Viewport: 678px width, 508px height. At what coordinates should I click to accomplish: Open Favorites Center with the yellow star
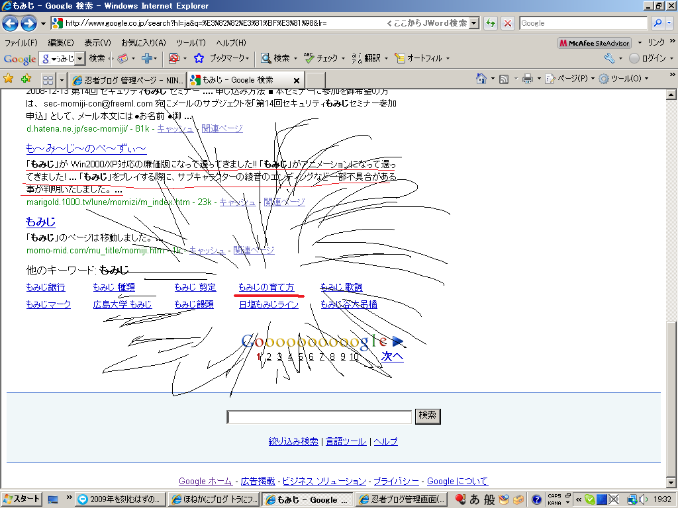coord(8,79)
